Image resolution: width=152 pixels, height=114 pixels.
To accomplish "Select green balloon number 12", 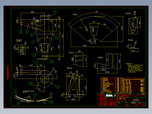I will tap(52, 102).
